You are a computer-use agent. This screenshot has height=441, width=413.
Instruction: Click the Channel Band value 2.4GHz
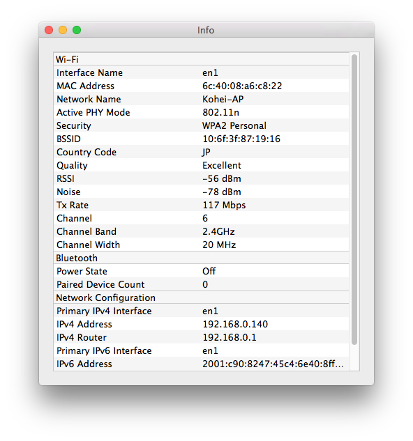click(x=218, y=231)
